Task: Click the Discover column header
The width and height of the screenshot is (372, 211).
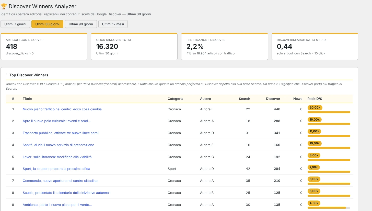Action: [273, 99]
